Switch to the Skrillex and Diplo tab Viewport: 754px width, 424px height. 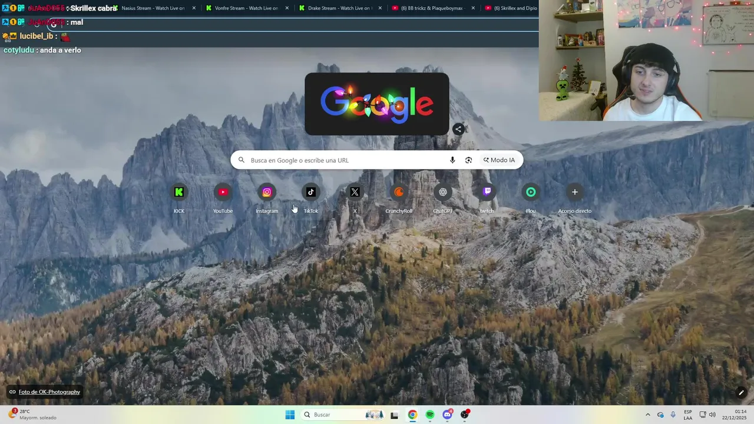[x=510, y=8]
